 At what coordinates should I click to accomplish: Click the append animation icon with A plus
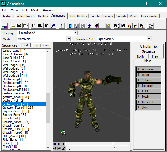coord(46,26)
